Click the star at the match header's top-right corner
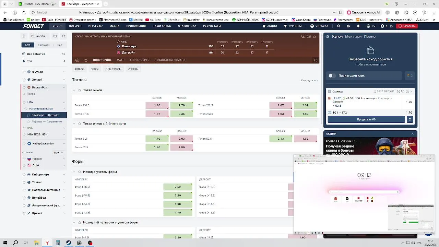Screen dimensions: 439x247 pos(314,36)
